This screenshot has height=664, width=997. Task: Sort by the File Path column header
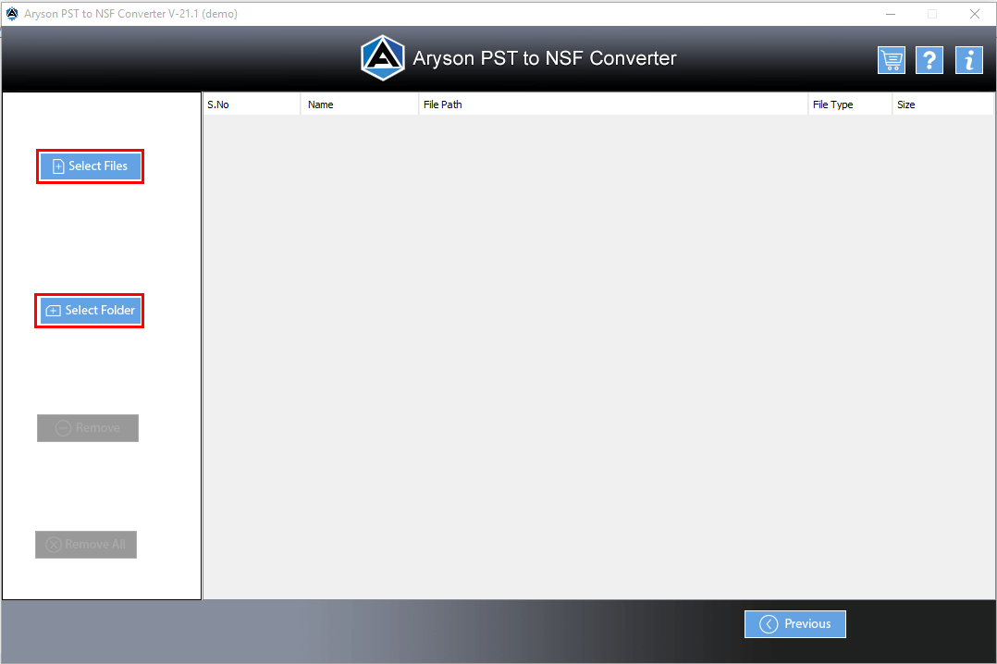pos(613,105)
